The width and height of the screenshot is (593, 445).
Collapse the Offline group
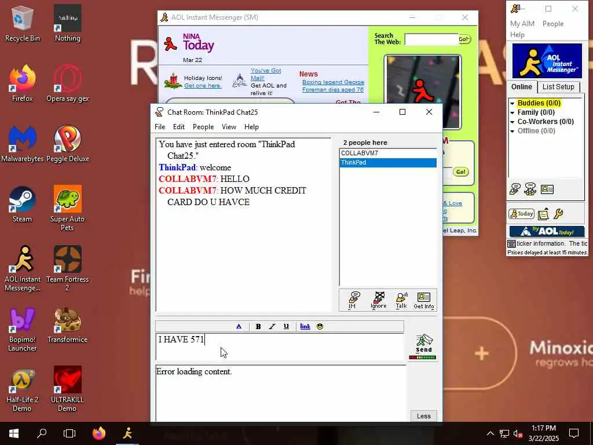coord(512,132)
